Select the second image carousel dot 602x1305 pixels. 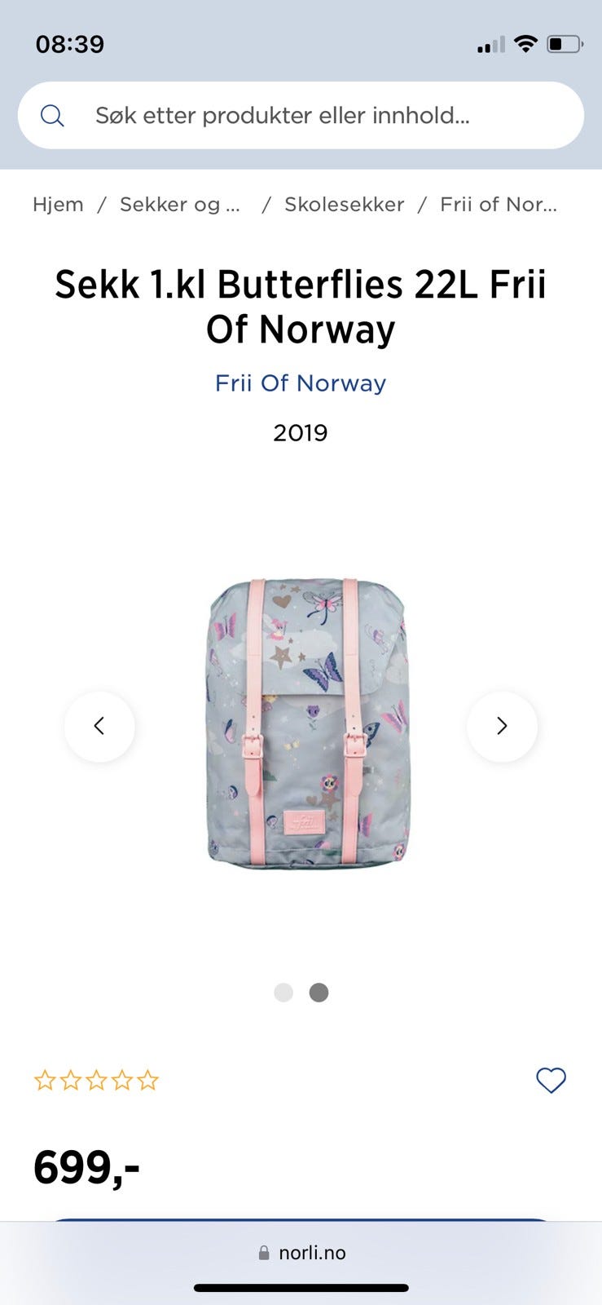coord(319,993)
